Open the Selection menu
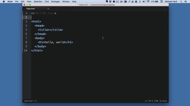Image resolution: width=190 pixels, height=106 pixels. (38, 1)
